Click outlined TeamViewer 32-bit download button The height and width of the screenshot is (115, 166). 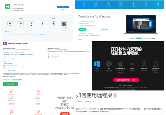[x=104, y=30]
